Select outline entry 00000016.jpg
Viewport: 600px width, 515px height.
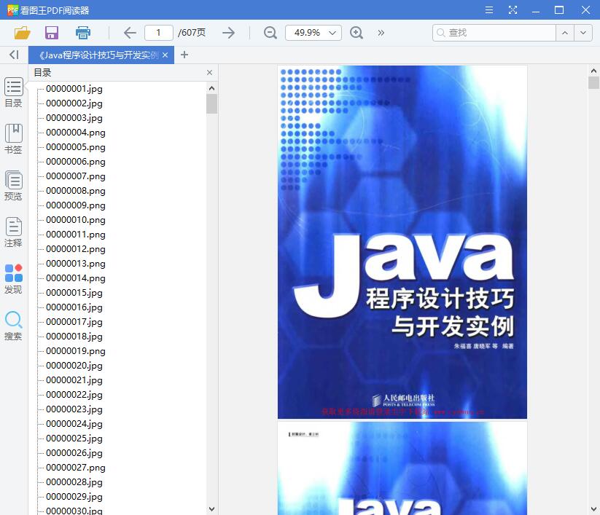pos(74,307)
